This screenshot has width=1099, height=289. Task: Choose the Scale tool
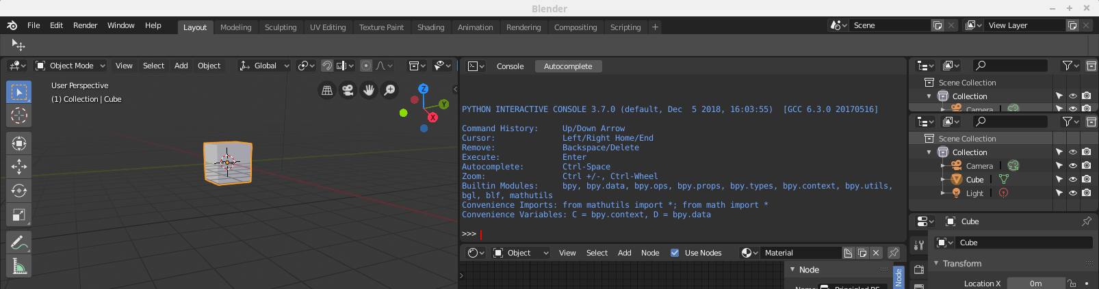[x=18, y=215]
